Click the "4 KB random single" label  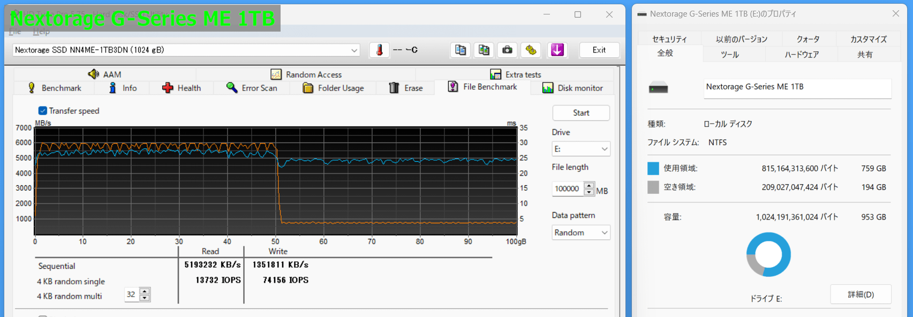tap(71, 282)
